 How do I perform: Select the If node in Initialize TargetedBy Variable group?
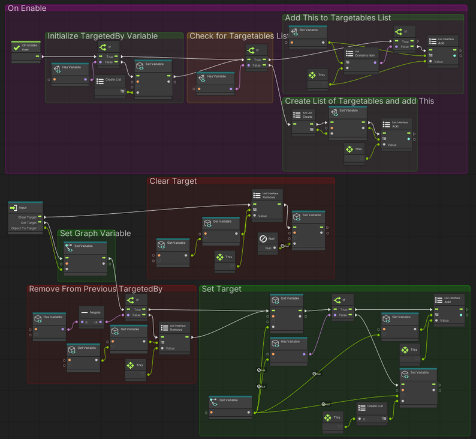[x=109, y=55]
